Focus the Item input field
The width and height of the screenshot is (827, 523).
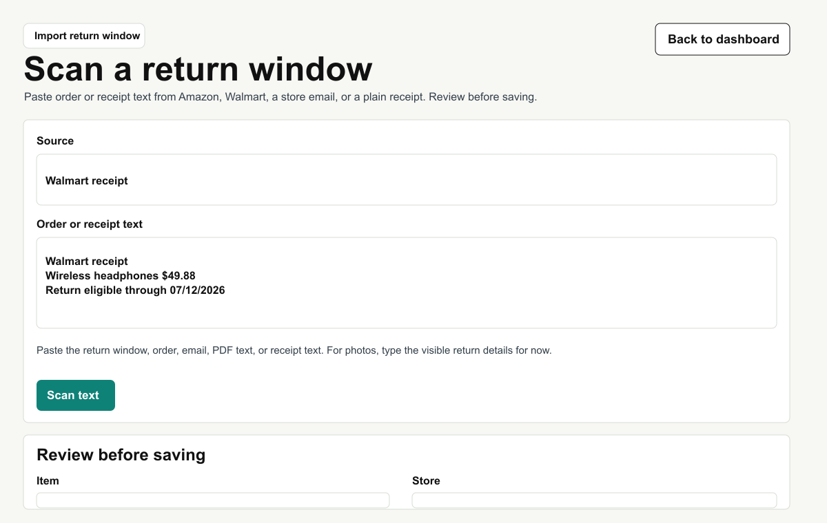click(x=213, y=500)
